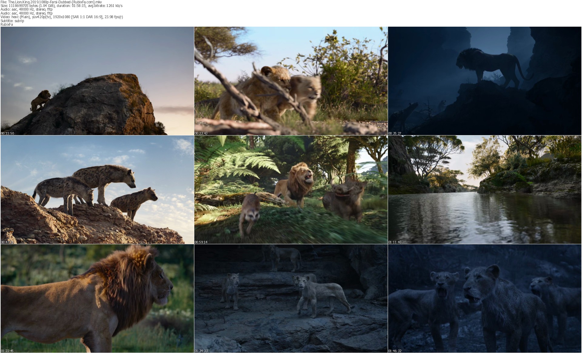Open the three hyenas on rocks thumbnail
The height and width of the screenshot is (353, 582).
[97, 190]
